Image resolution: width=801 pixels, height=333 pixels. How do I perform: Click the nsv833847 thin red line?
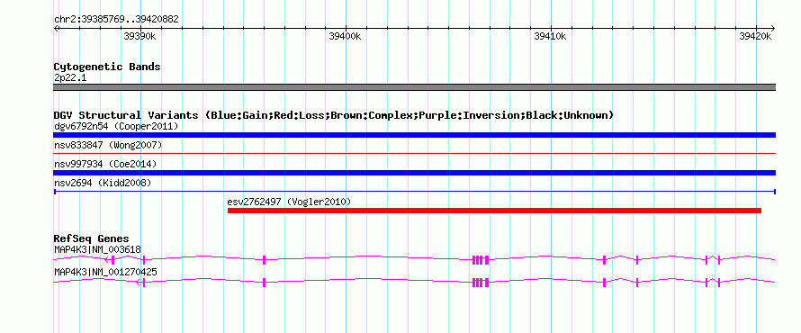[x=414, y=153]
